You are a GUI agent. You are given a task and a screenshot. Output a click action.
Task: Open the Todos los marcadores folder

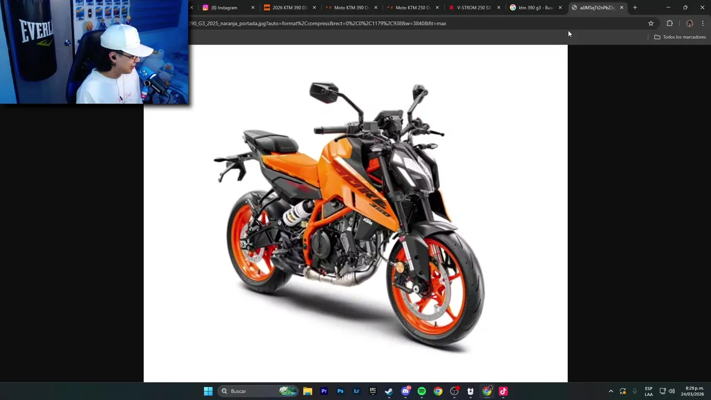point(680,37)
